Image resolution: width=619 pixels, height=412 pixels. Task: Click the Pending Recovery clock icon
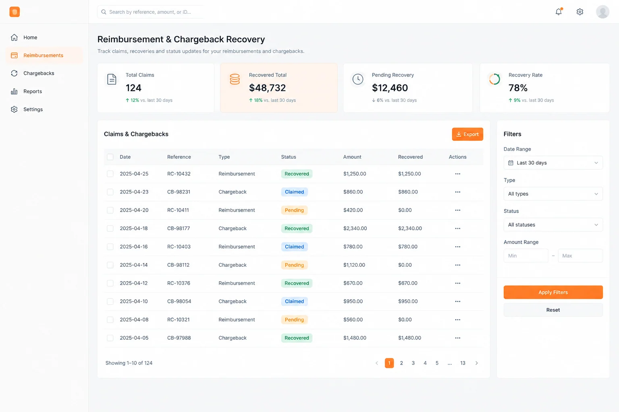(358, 79)
